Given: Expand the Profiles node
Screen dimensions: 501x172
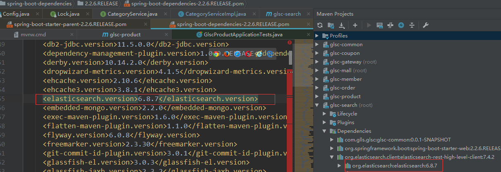Looking at the screenshot, I should click(317, 36).
